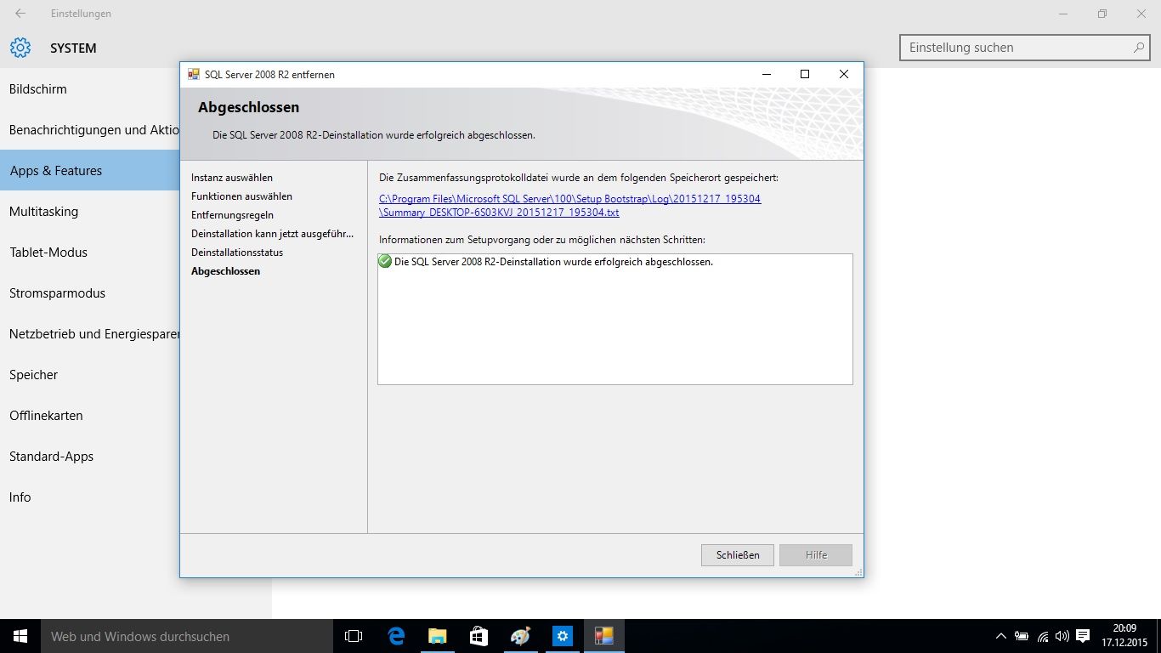Open File Explorer from taskbar
Screen dimensions: 1161x653
[x=437, y=636]
